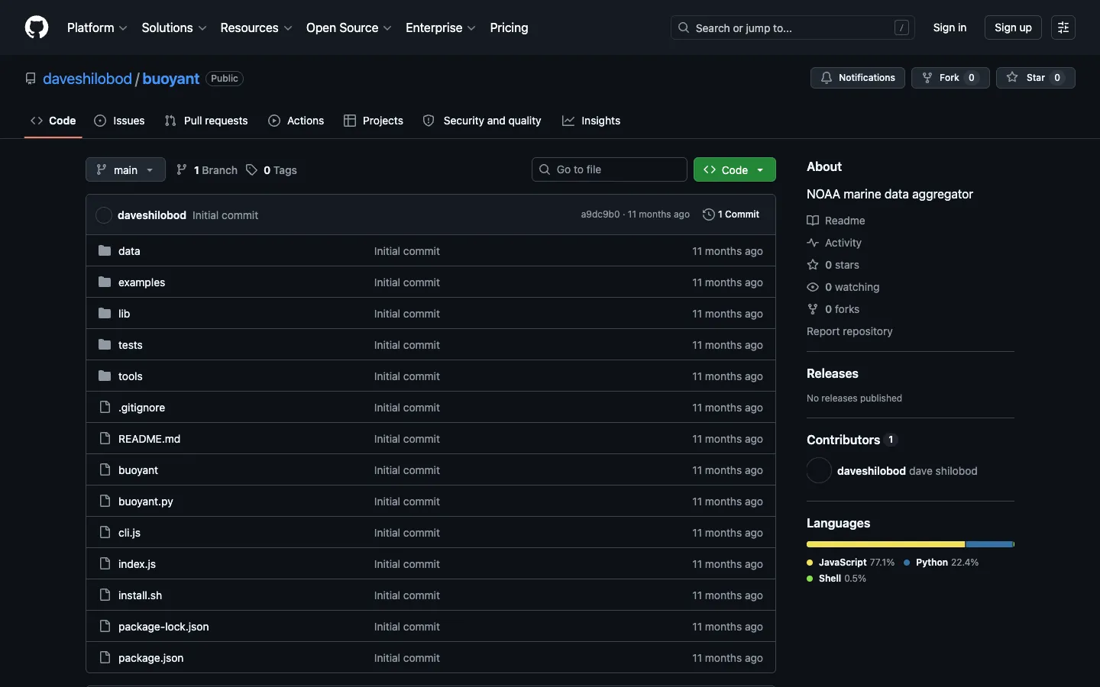The image size is (1100, 687).
Task: Open the README.md file
Action: [x=149, y=439]
